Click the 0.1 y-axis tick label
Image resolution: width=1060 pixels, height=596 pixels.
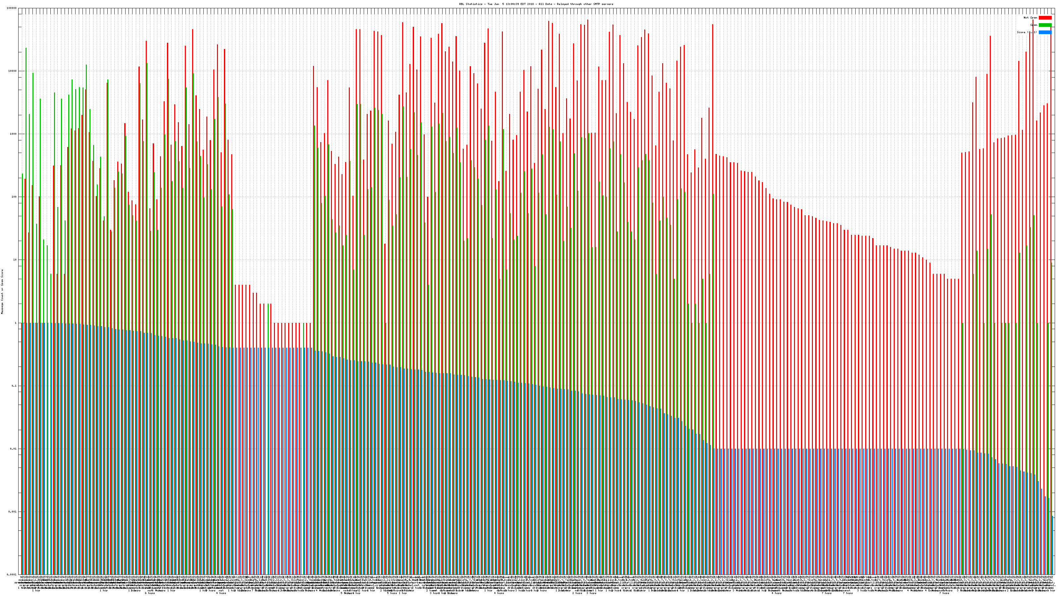click(14, 386)
